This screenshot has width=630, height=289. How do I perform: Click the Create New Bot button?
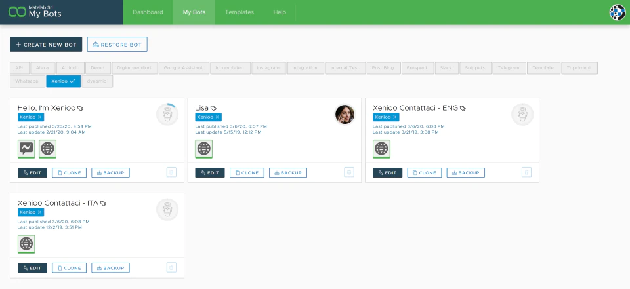click(46, 45)
